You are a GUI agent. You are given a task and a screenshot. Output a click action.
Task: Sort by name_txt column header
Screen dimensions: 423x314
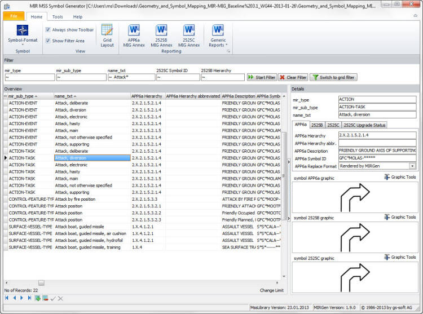point(92,96)
